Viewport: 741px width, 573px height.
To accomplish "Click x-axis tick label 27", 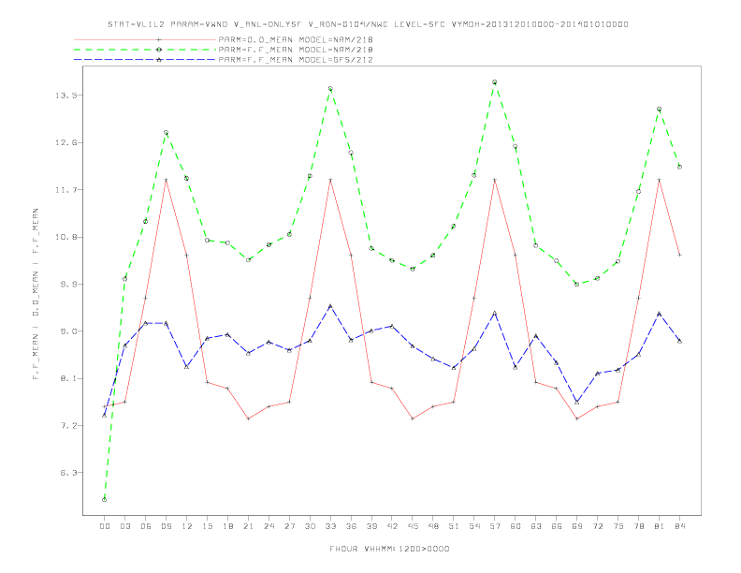I will 289,526.
